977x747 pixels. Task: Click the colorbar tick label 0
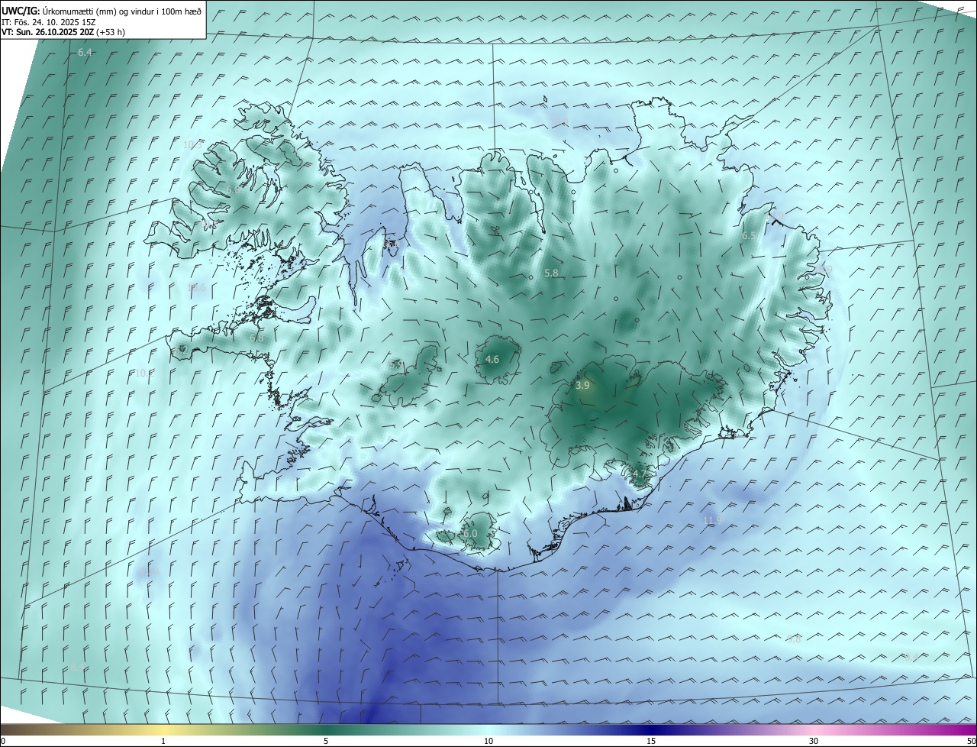[x=3, y=741]
